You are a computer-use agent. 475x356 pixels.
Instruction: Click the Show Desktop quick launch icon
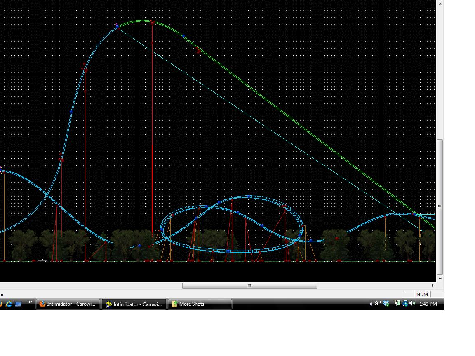tap(18, 304)
